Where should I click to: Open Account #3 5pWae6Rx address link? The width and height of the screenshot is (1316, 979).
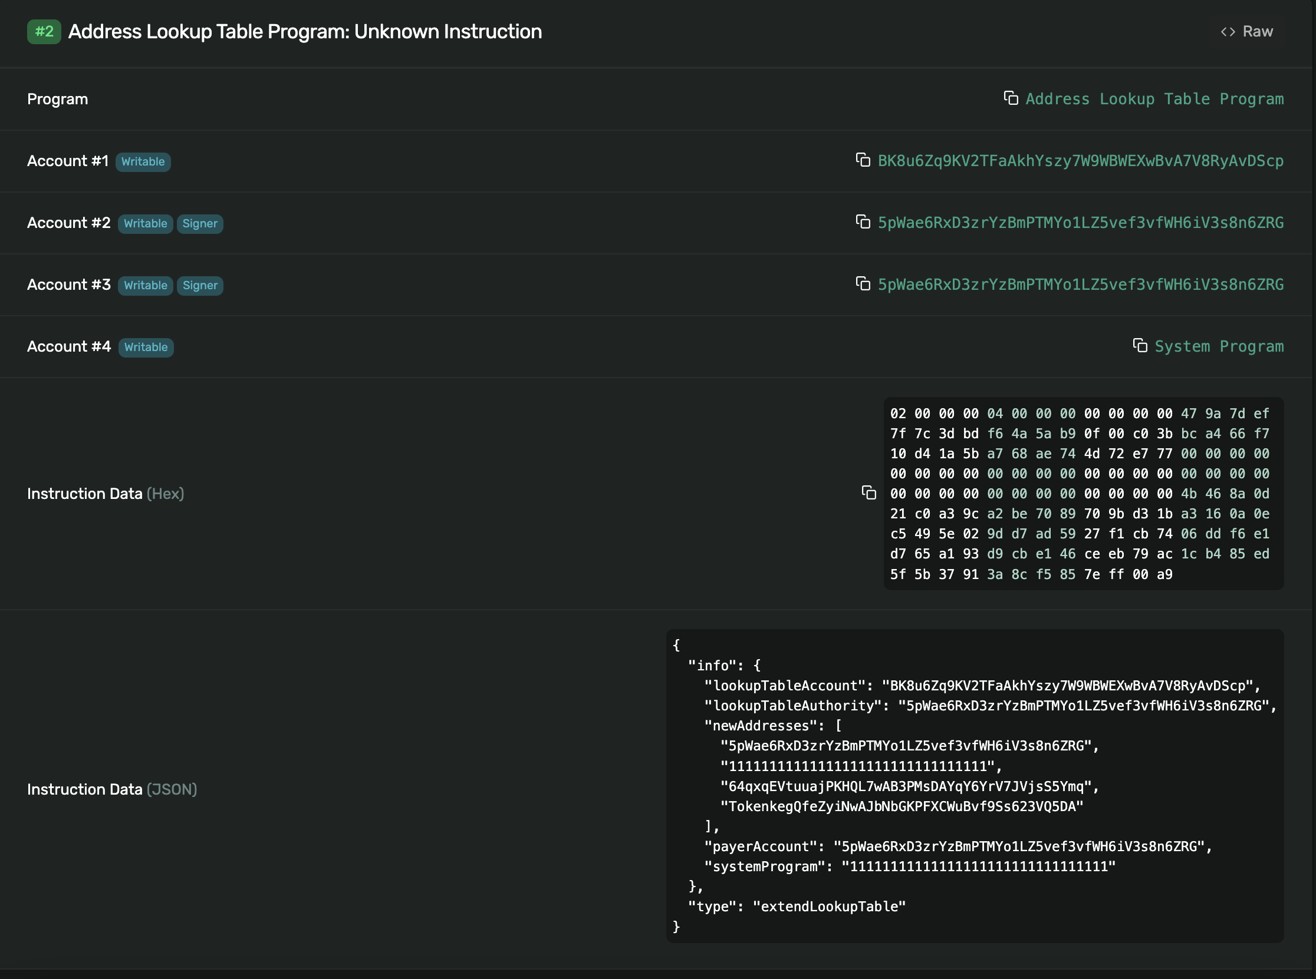click(1080, 285)
